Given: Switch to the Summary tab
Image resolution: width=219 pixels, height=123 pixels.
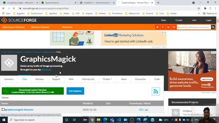Looking at the screenshot, I should click(9, 79).
